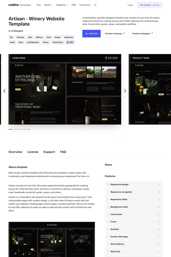Image resolution: width=171 pixels, height=257 pixels.
Task: Click arrow icon on Preview in browser
Action: (124, 33)
